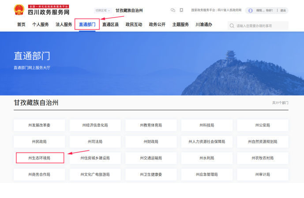Image resolution: width=304 pixels, height=198 pixels.
Task: Open the 政务公开 menu item
Action: tap(157, 25)
